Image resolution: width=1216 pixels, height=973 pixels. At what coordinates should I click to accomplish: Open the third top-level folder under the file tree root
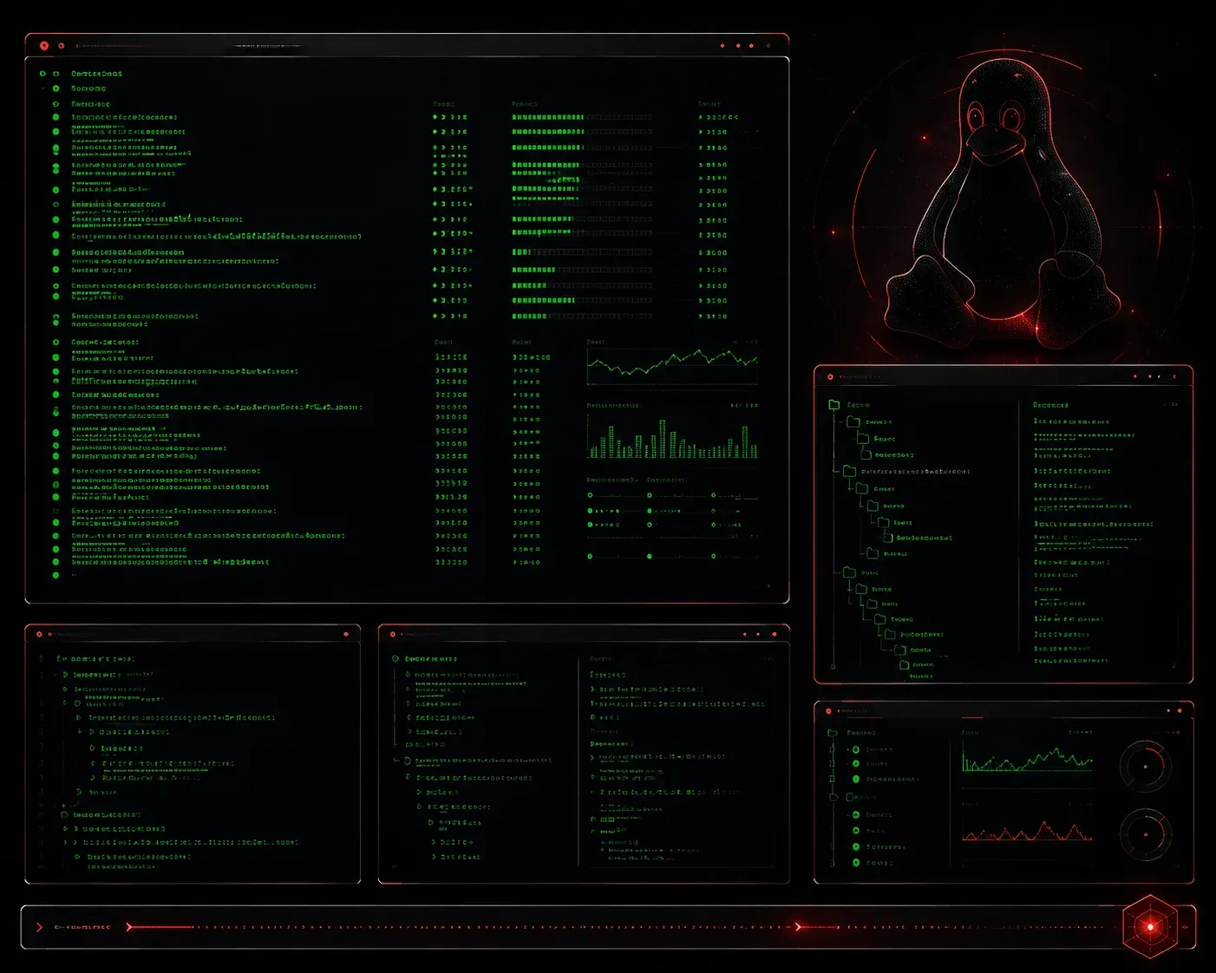(x=849, y=572)
